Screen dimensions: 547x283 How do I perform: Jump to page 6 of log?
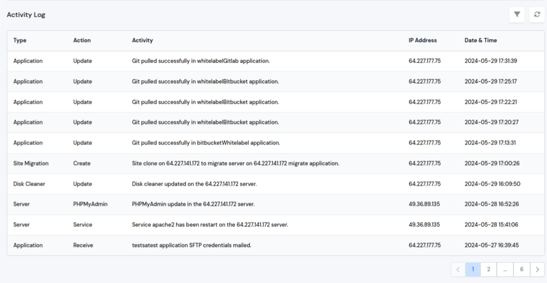(x=522, y=269)
